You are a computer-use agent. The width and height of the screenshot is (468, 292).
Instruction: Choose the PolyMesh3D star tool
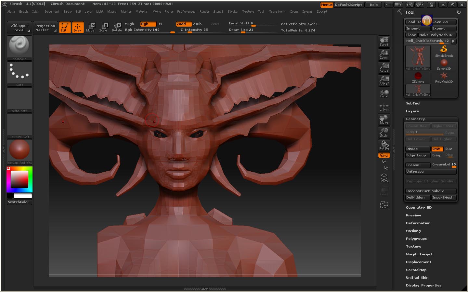coord(444,77)
